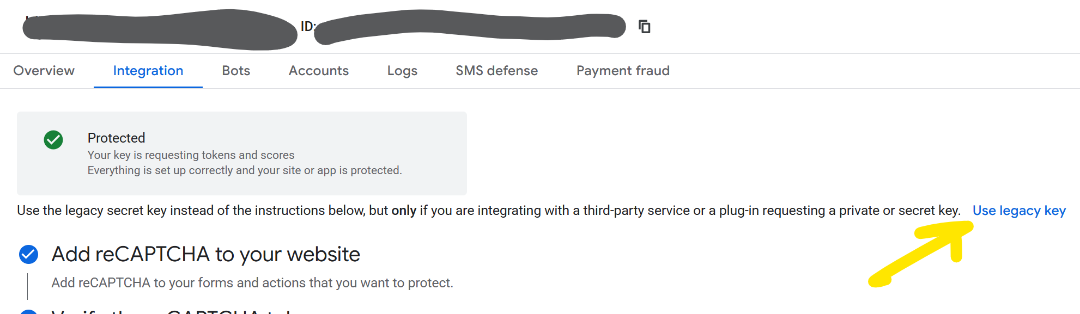Screen dimensions: 1080x314
Task: Click the redacted ID value
Action: [x=469, y=26]
